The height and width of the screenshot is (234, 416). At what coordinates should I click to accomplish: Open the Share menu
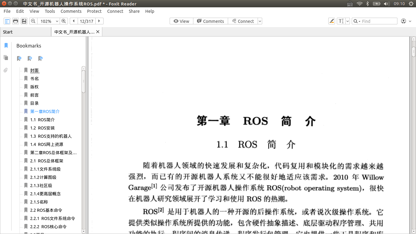(x=134, y=11)
